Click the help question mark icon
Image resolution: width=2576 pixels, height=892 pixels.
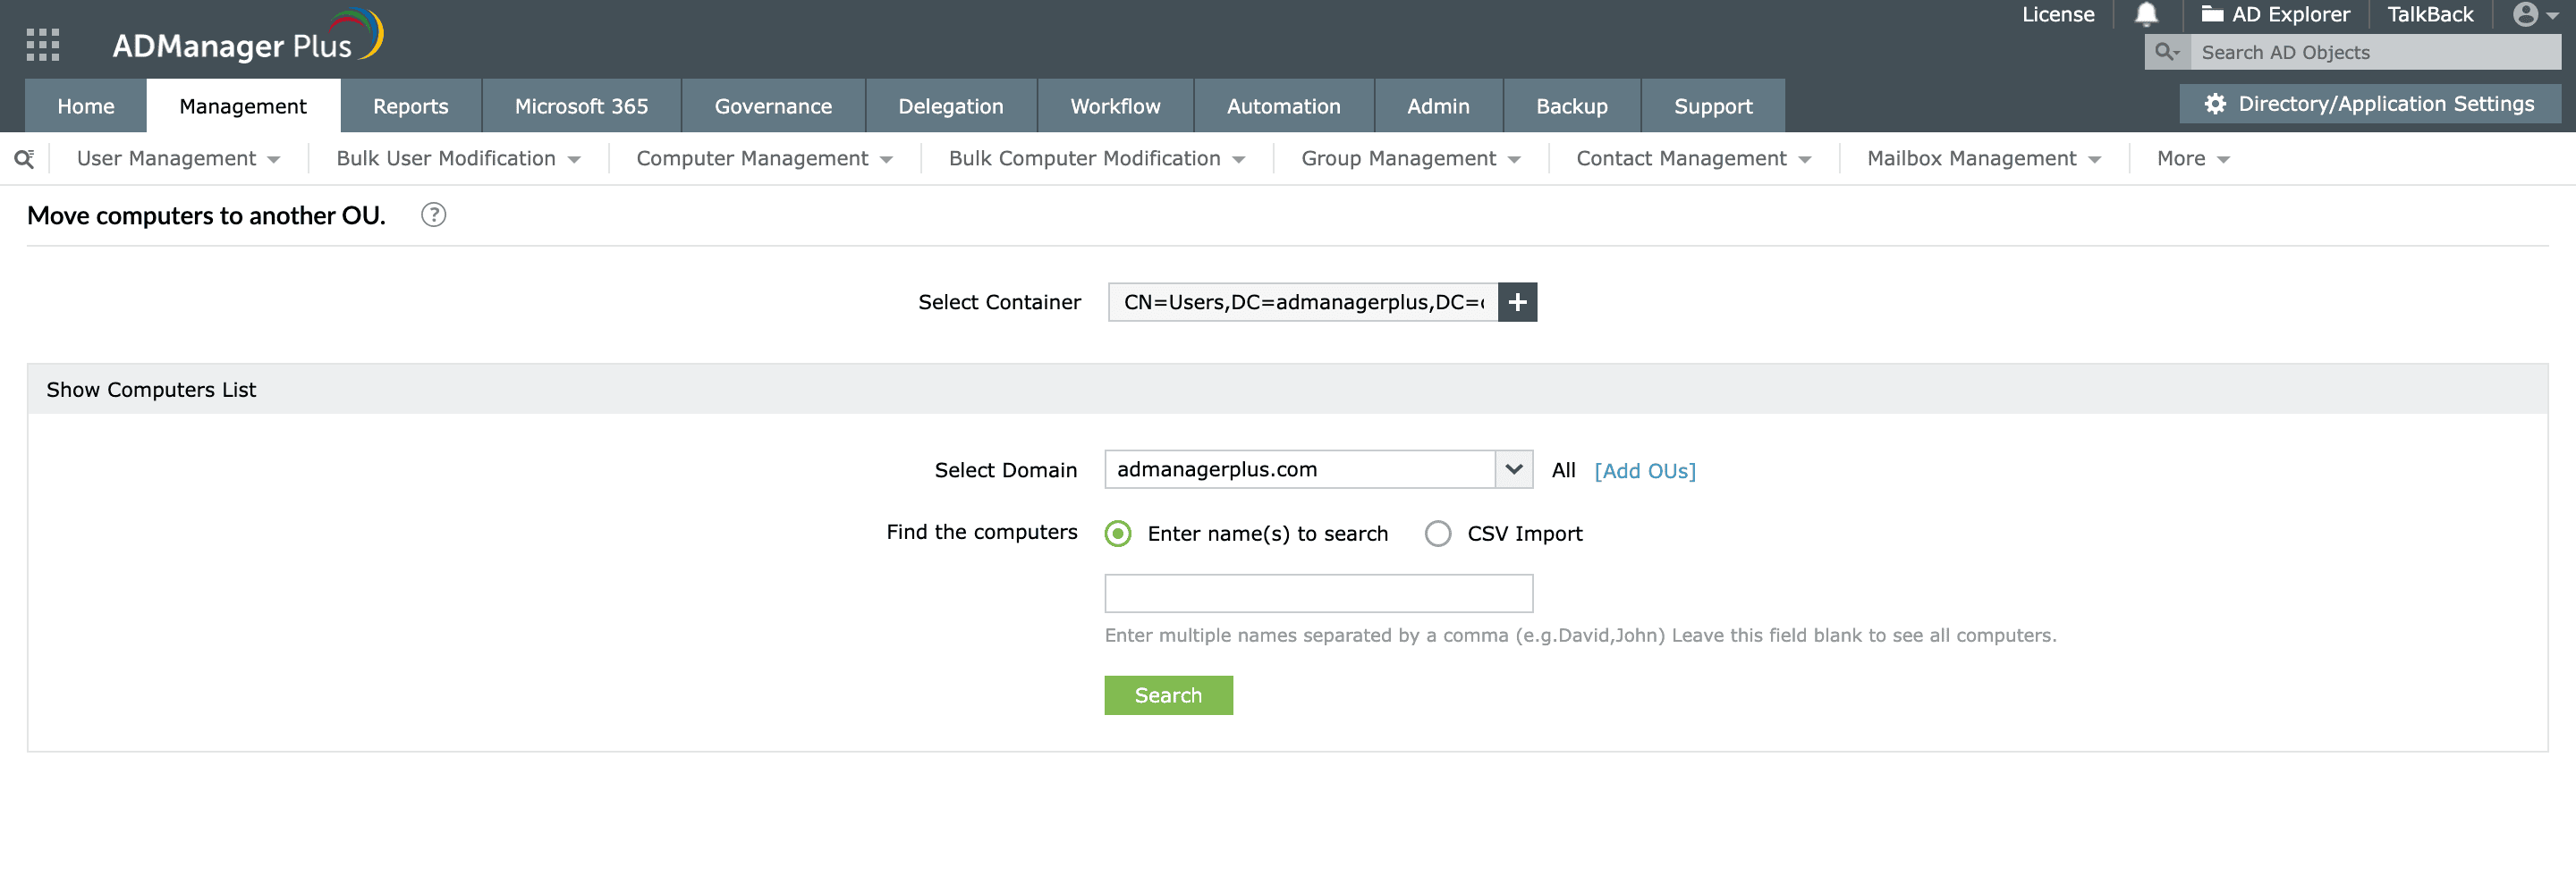434,215
